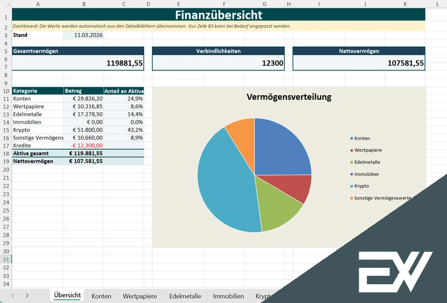Select the red Kredite amount cell
This screenshot has height=303, width=447.
pyautogui.click(x=84, y=145)
